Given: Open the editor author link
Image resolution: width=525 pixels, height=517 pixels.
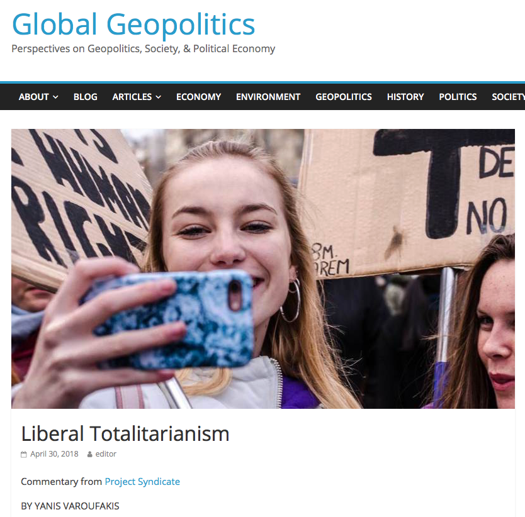Looking at the screenshot, I should coord(106,454).
